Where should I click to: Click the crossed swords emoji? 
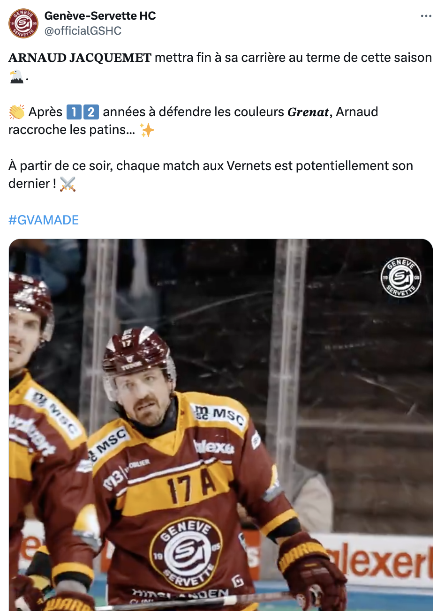68,184
